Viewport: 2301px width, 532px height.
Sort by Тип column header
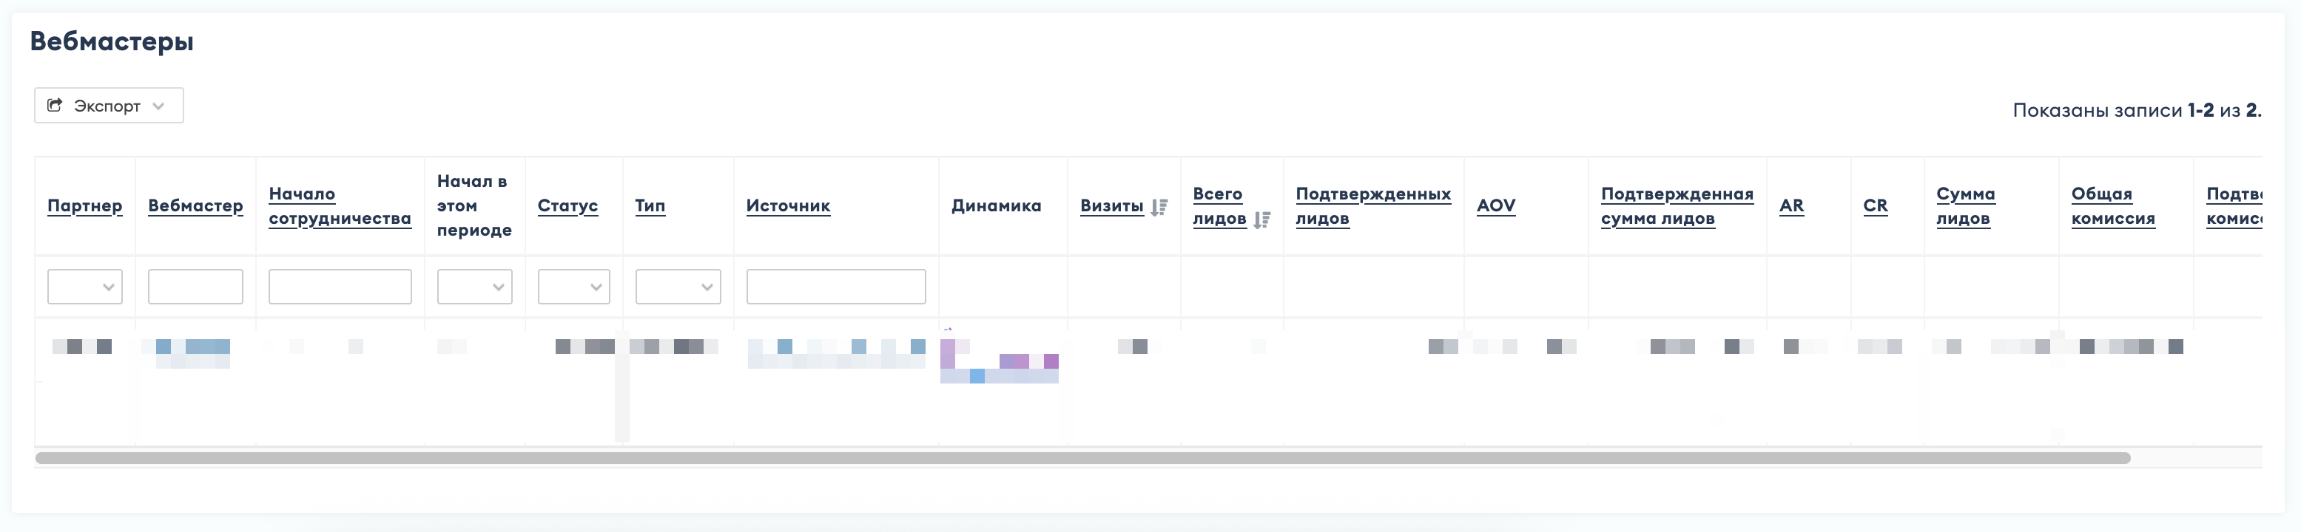(650, 205)
